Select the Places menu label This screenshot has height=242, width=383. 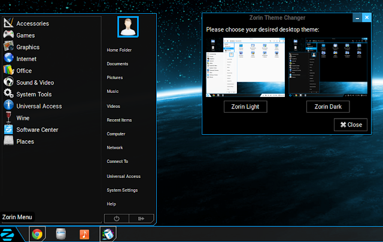(x=25, y=141)
